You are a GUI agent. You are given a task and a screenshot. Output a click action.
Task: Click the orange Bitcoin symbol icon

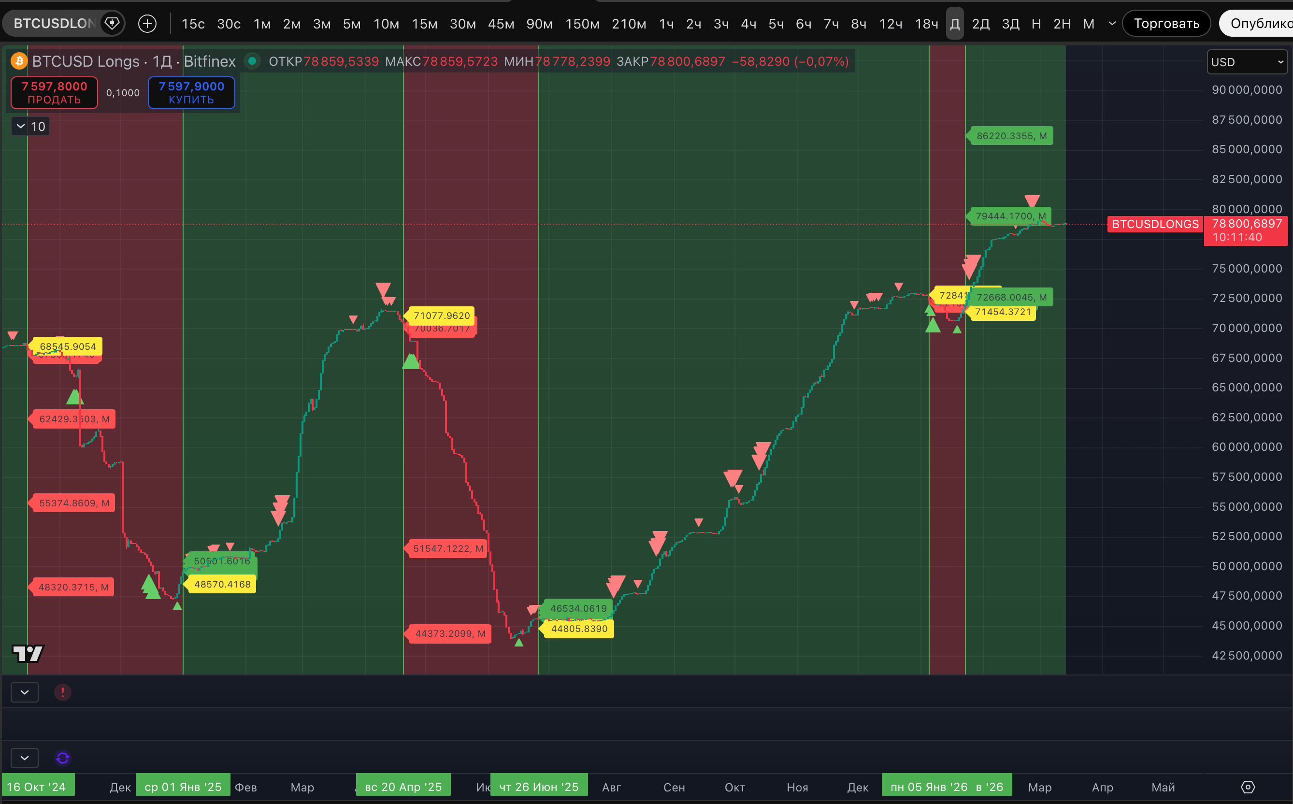(x=20, y=61)
